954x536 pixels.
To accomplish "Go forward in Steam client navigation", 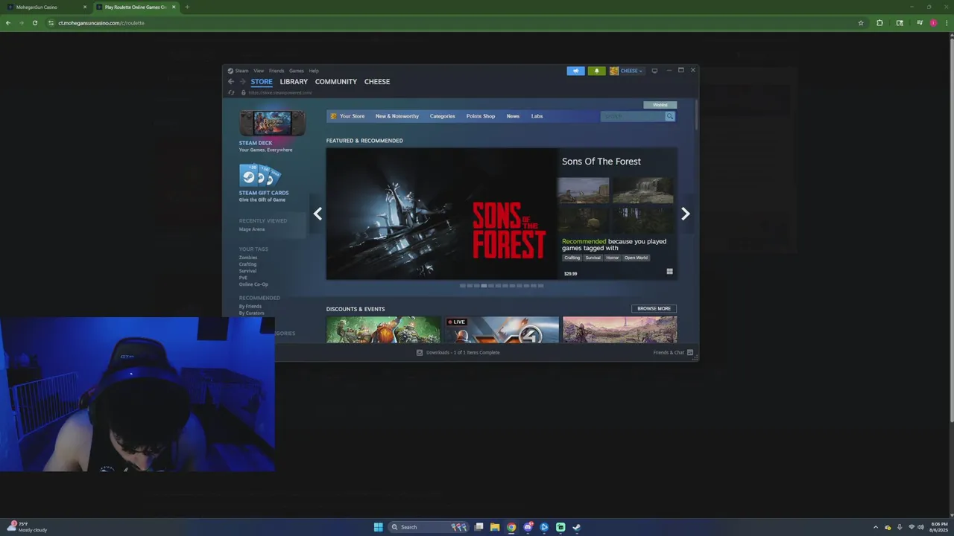I will tap(242, 82).
